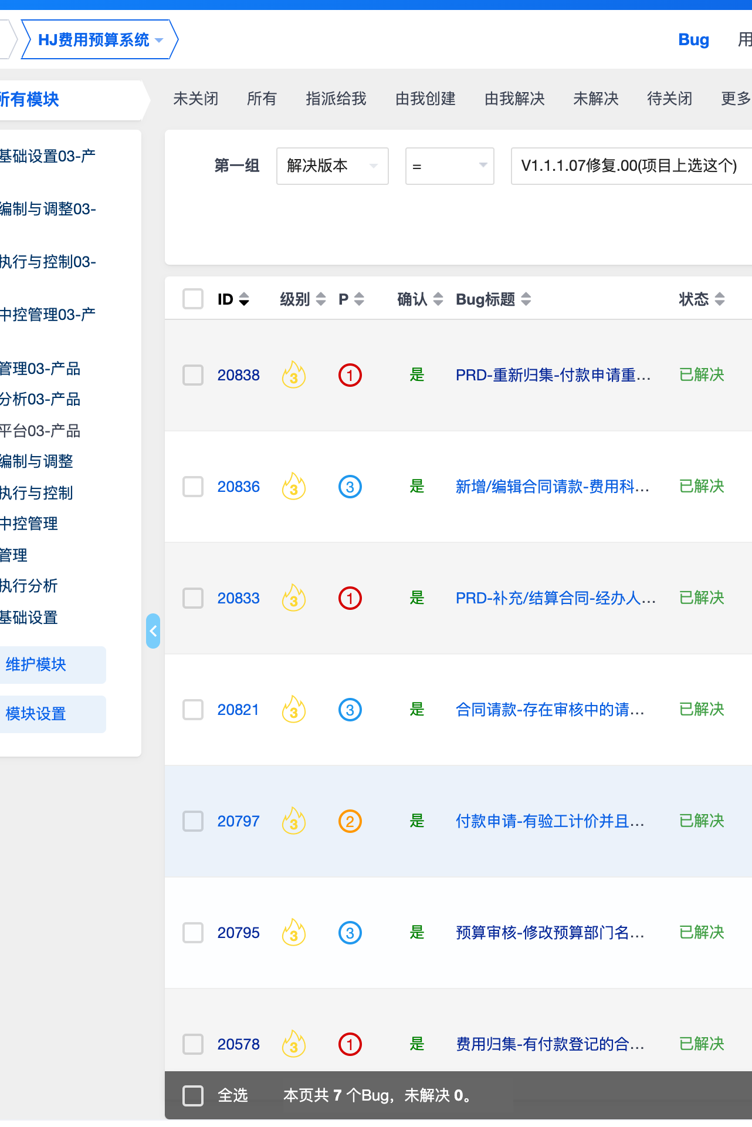This screenshot has height=1127, width=752.
Task: Click severity flame icon for bug 20836
Action: [x=294, y=486]
